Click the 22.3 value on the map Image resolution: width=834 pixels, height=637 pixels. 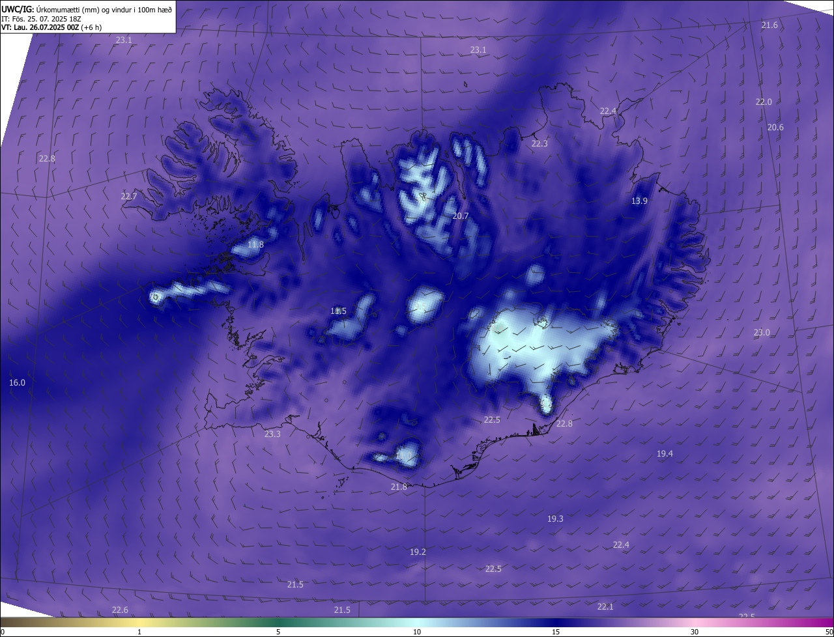click(539, 143)
